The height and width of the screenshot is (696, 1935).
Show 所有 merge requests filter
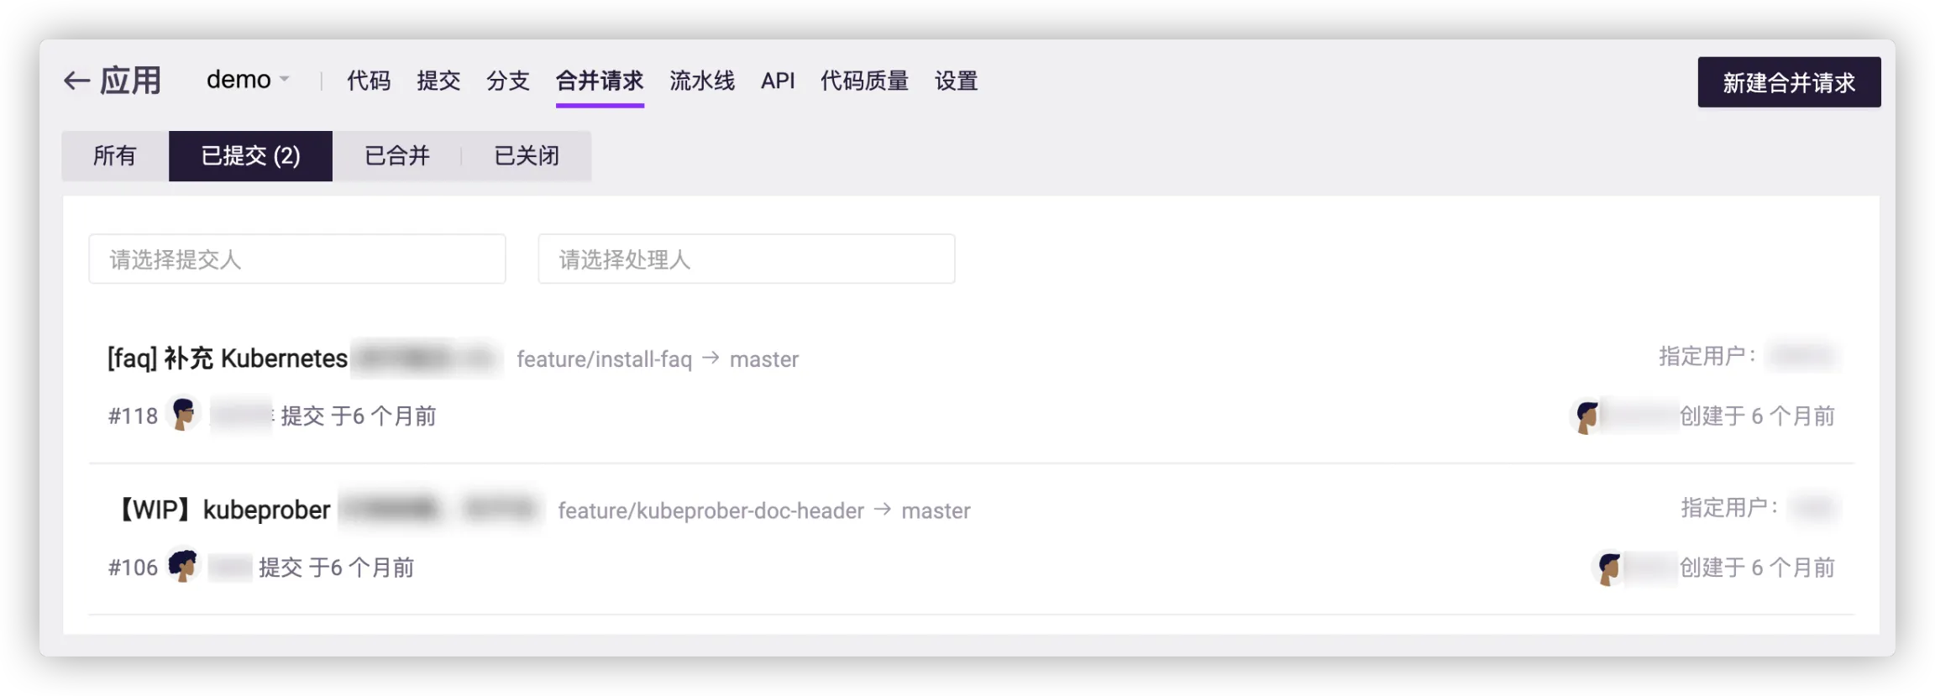coord(115,156)
